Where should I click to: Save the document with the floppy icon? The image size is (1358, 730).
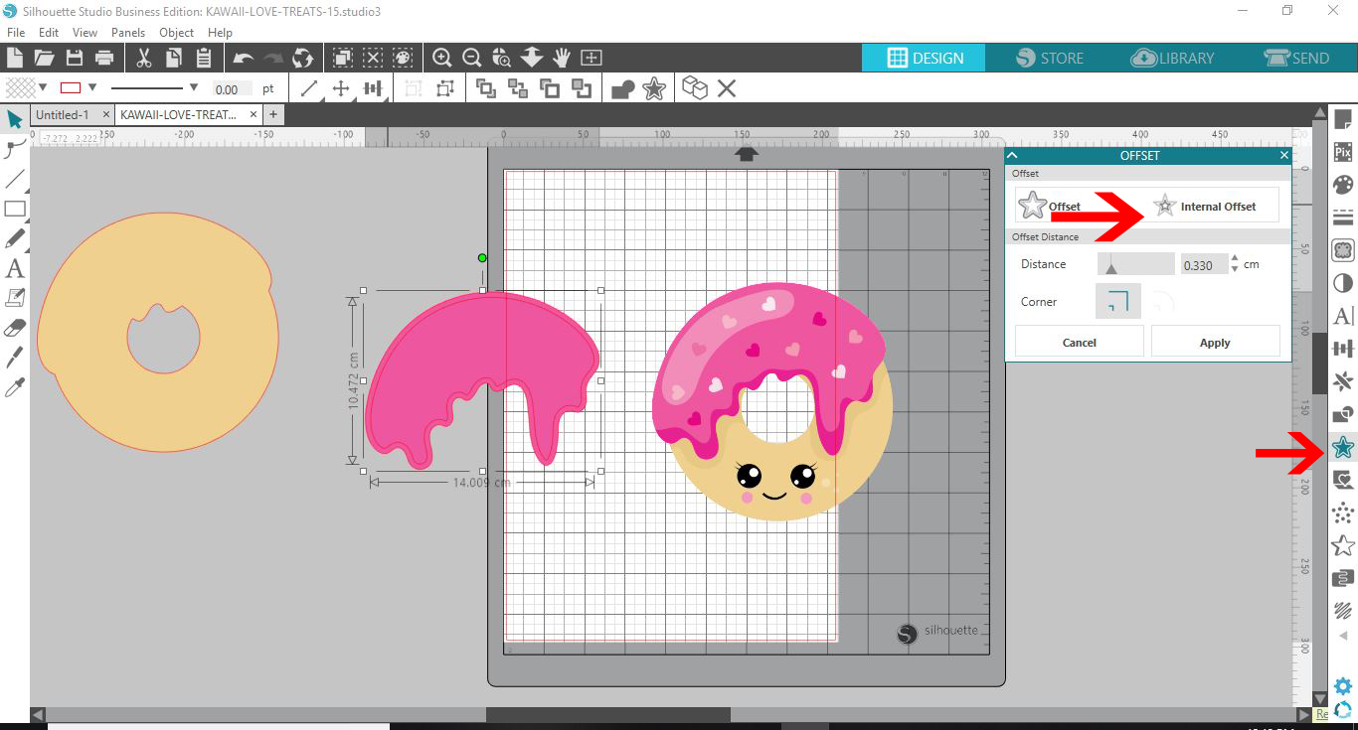click(x=74, y=58)
